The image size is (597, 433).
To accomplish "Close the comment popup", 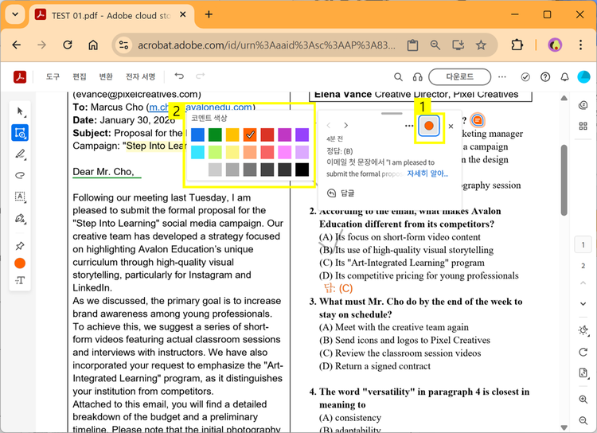I will 451,127.
